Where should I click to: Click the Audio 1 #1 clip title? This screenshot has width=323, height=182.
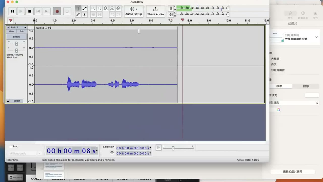coord(43,28)
